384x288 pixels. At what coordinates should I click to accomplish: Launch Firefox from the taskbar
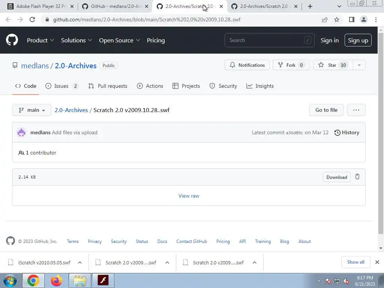57,280
